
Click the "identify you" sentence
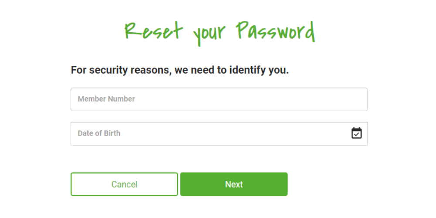coord(180,70)
